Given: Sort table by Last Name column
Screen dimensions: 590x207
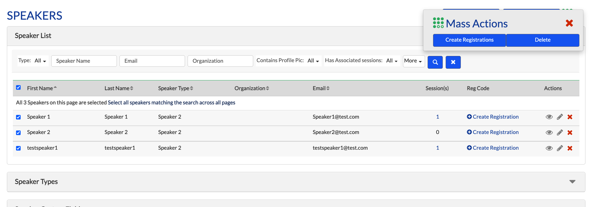Looking at the screenshot, I should pos(119,88).
